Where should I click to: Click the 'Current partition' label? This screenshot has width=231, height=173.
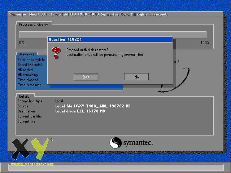click(x=31, y=116)
